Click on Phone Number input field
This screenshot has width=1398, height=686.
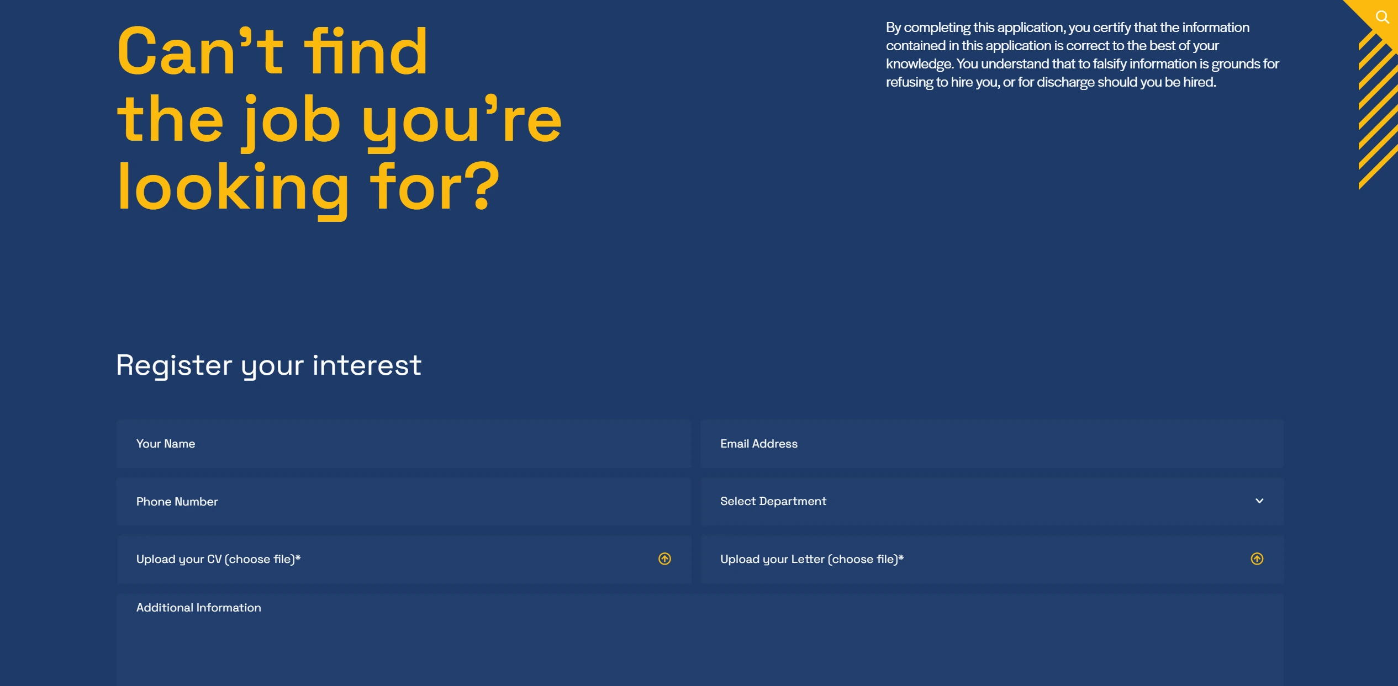click(403, 501)
